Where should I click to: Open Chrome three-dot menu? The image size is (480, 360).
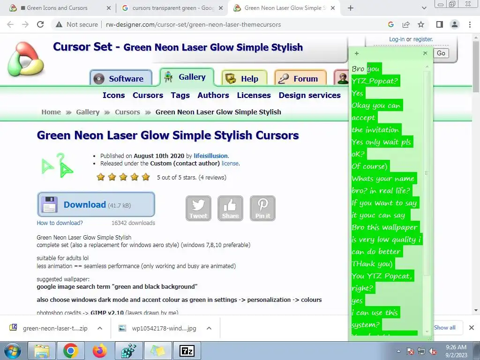[470, 24]
